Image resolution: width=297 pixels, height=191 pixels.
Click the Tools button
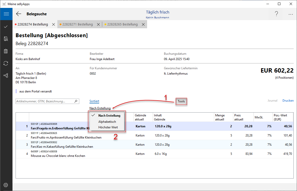181,101
